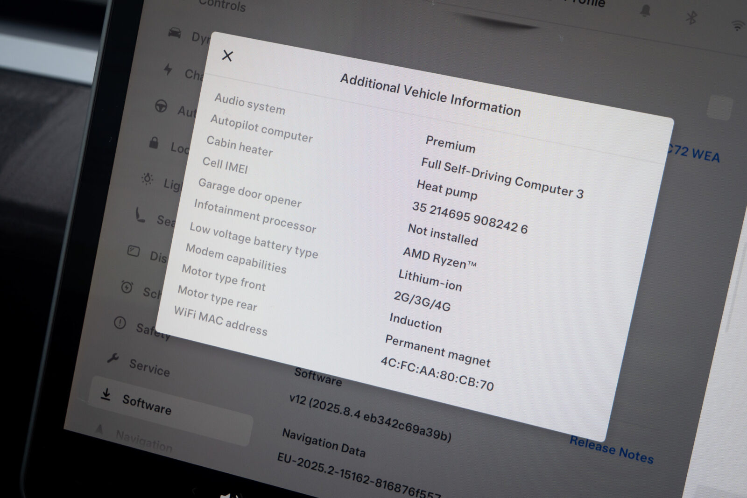Tap the 'Modem capabilities' label
The image size is (747, 498).
pyautogui.click(x=236, y=259)
